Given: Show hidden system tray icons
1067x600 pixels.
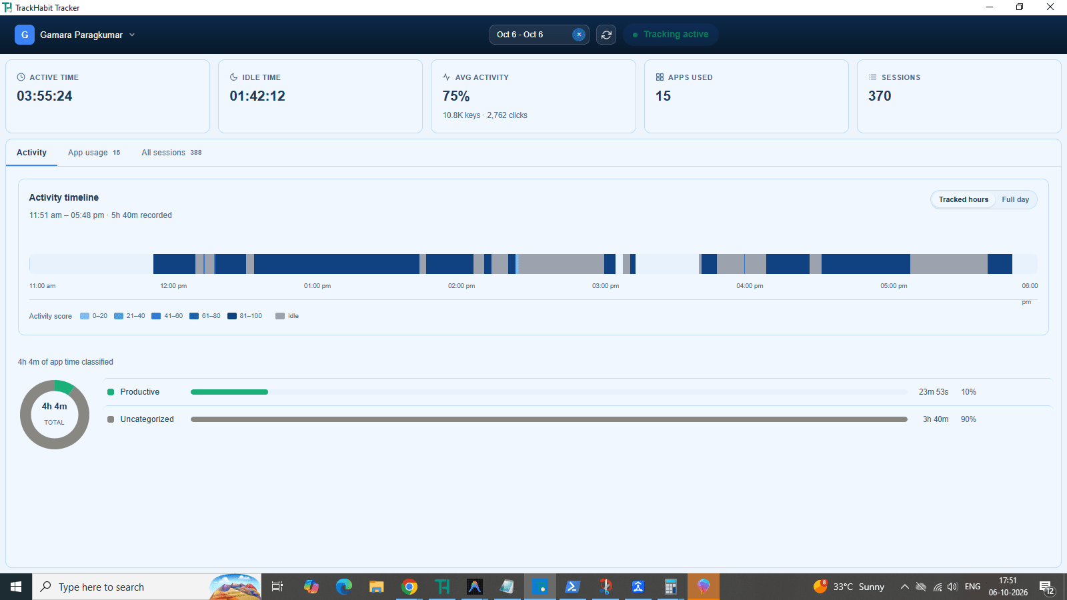Looking at the screenshot, I should click(904, 587).
